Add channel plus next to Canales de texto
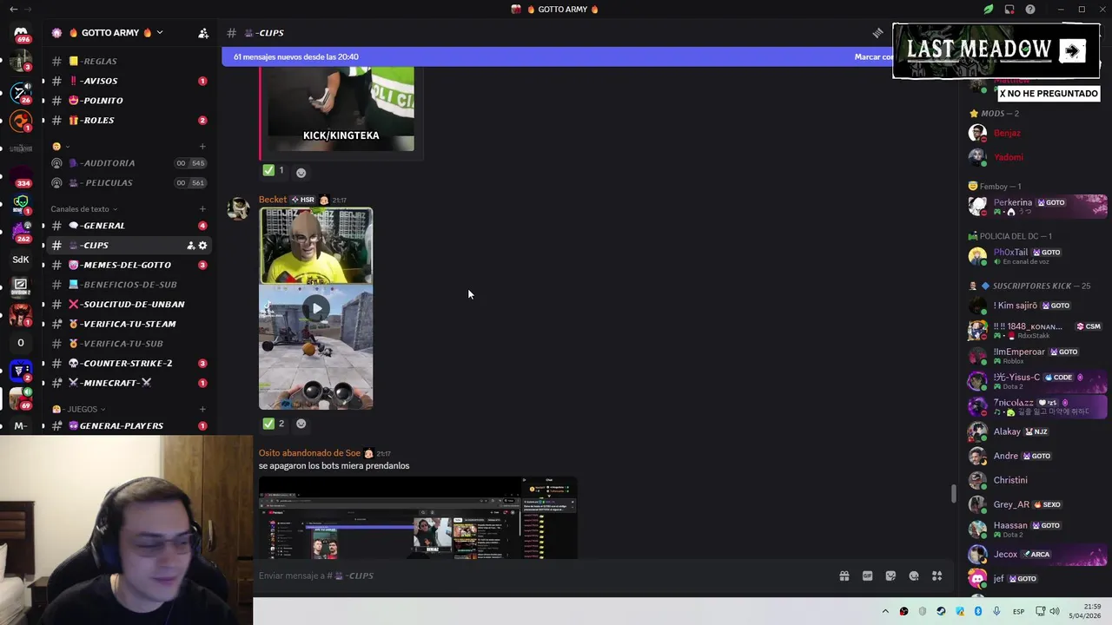1112x625 pixels. pos(202,209)
